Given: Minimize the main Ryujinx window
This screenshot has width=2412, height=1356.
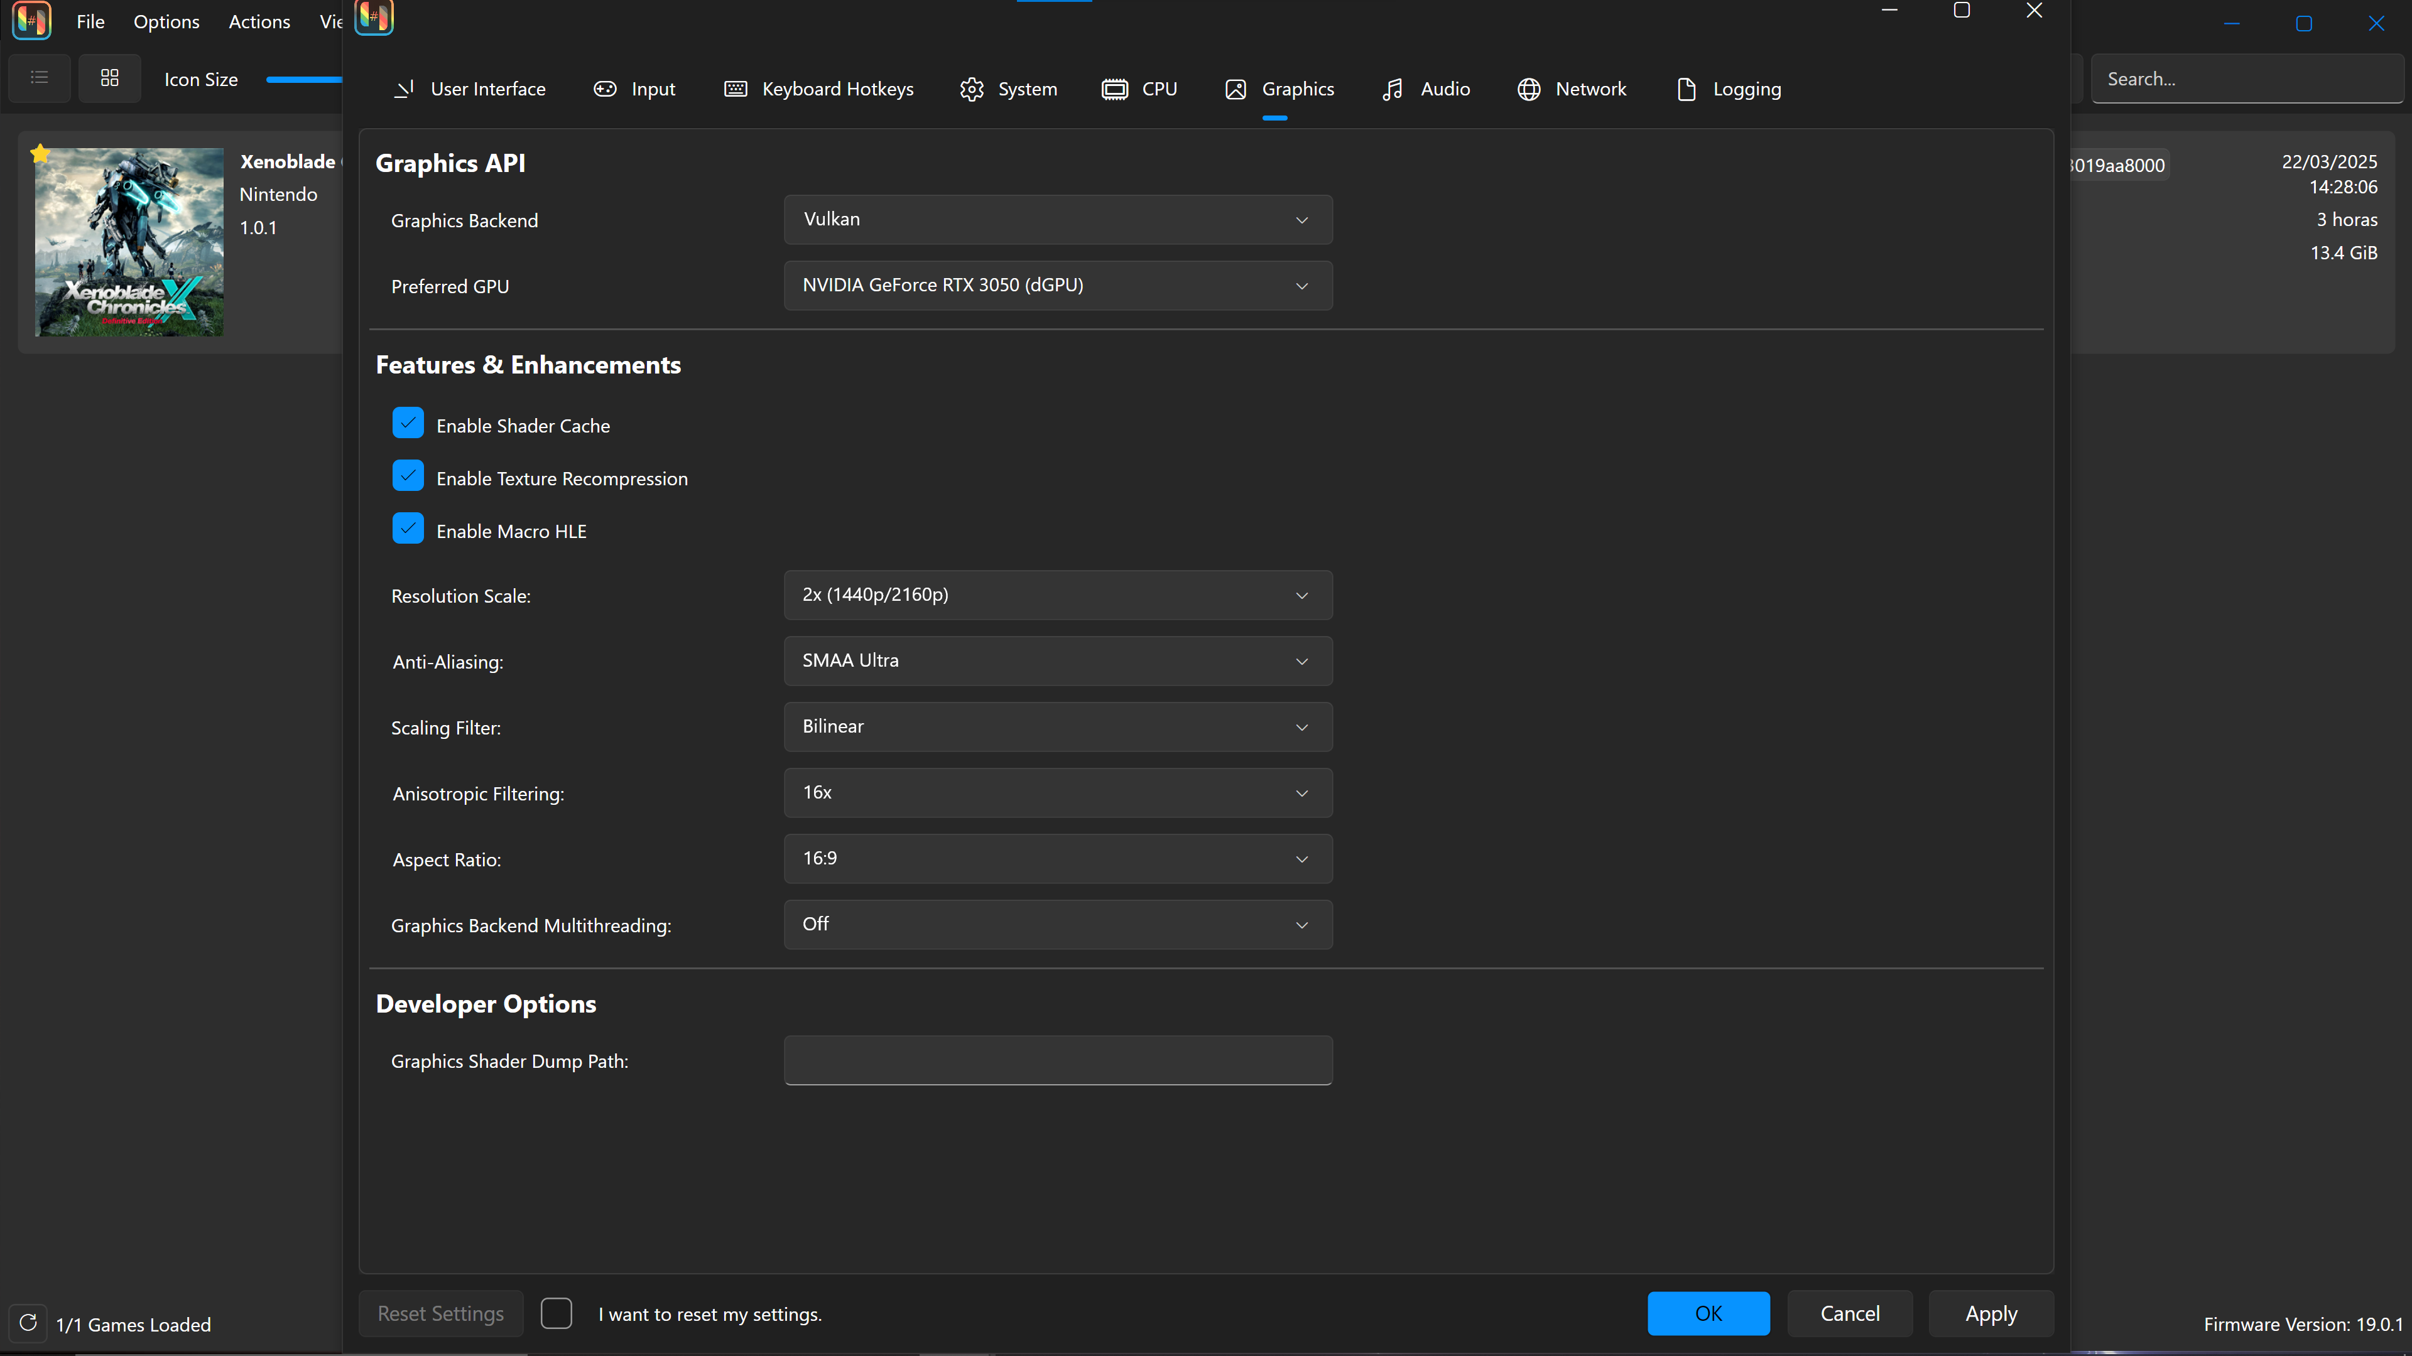Looking at the screenshot, I should [2232, 23].
